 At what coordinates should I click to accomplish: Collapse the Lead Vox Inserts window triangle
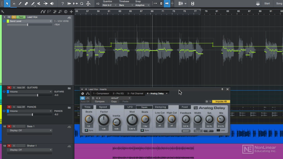pyautogui.click(x=82, y=89)
